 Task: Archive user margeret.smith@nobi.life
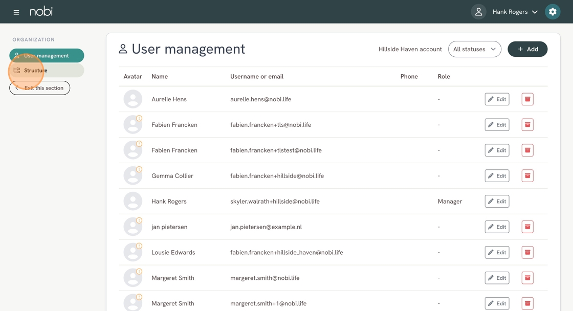[x=527, y=278]
